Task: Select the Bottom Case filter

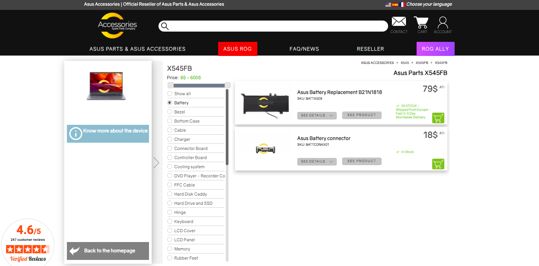Action: click(x=170, y=121)
